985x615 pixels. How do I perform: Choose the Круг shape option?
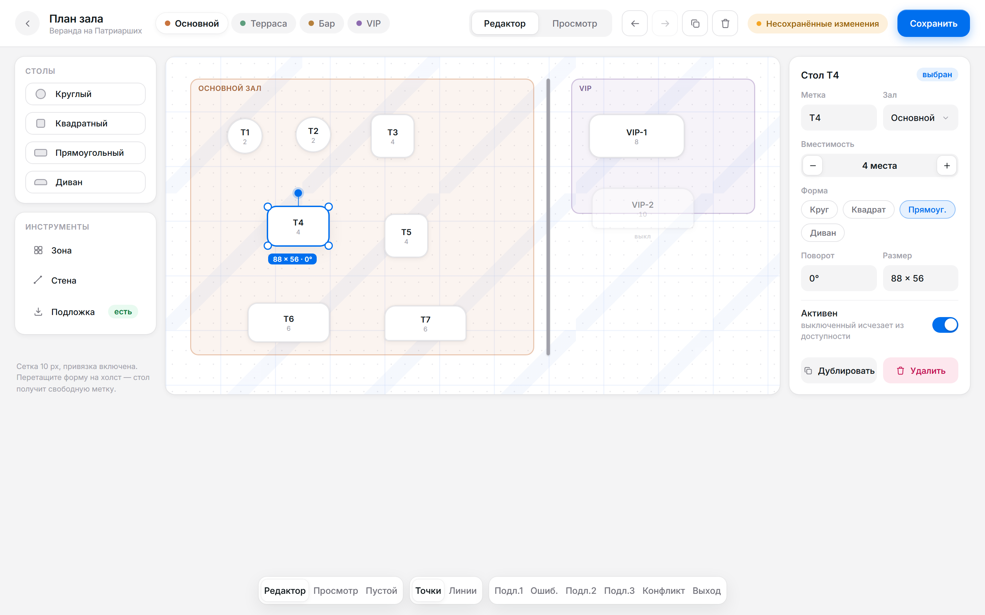tap(819, 209)
